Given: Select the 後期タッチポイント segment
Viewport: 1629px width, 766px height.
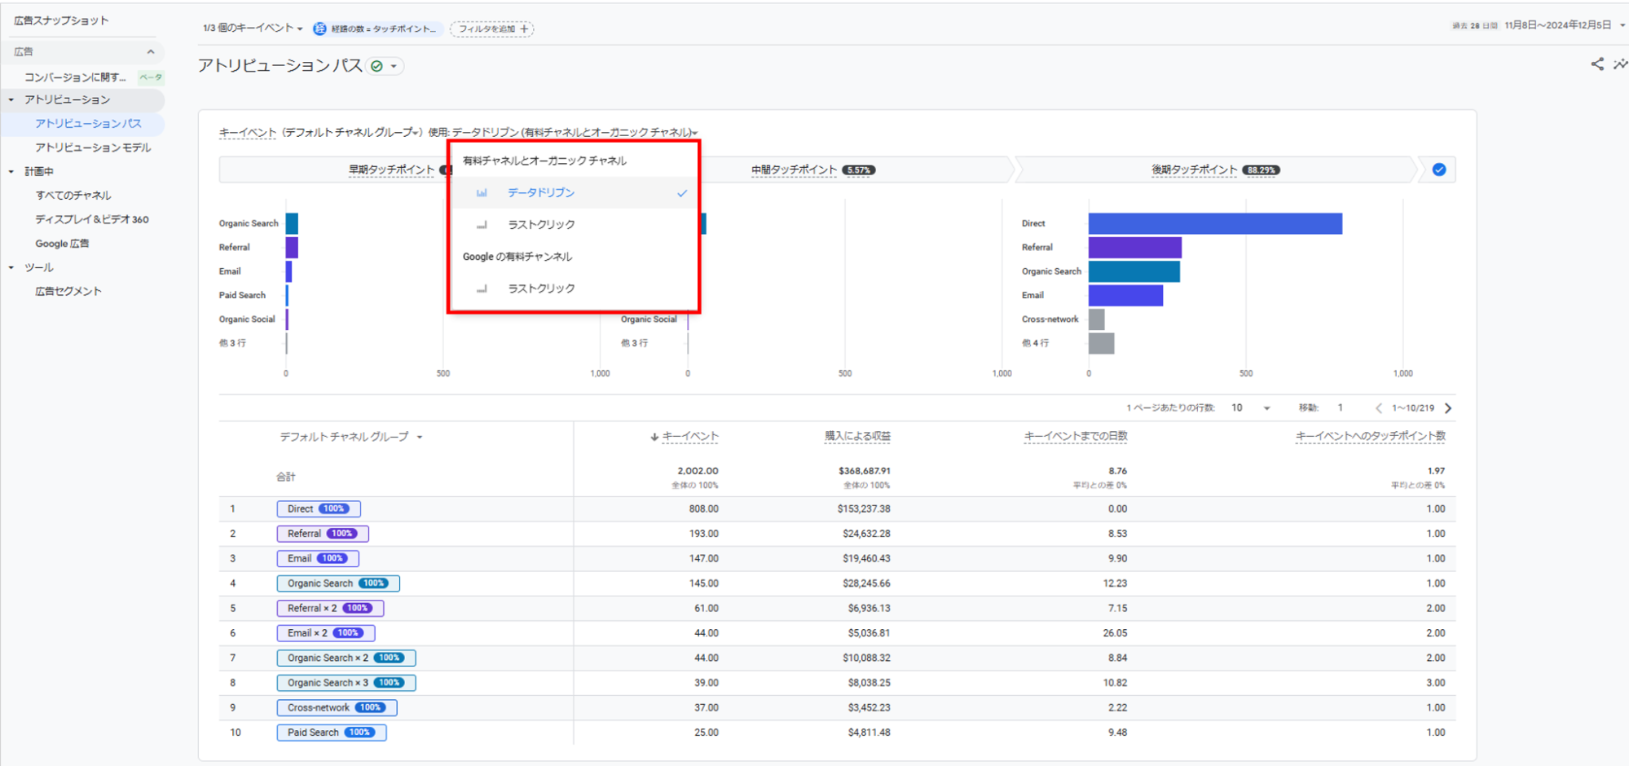Looking at the screenshot, I should click(x=1194, y=169).
